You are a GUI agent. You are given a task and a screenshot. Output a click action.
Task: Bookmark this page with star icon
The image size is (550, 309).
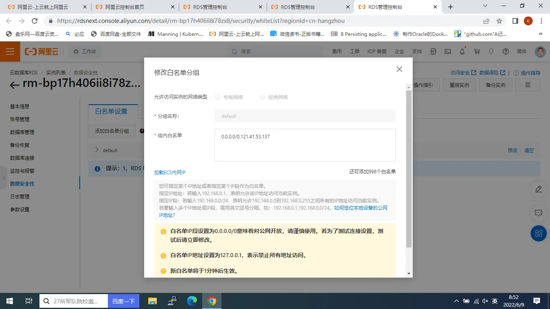[x=499, y=21]
